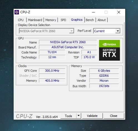Click the Tools button
The width and height of the screenshot is (138, 131).
pos(68,116)
